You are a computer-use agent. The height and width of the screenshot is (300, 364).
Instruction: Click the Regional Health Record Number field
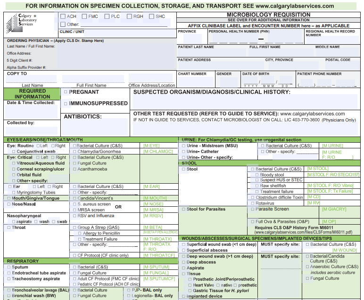point(332,40)
